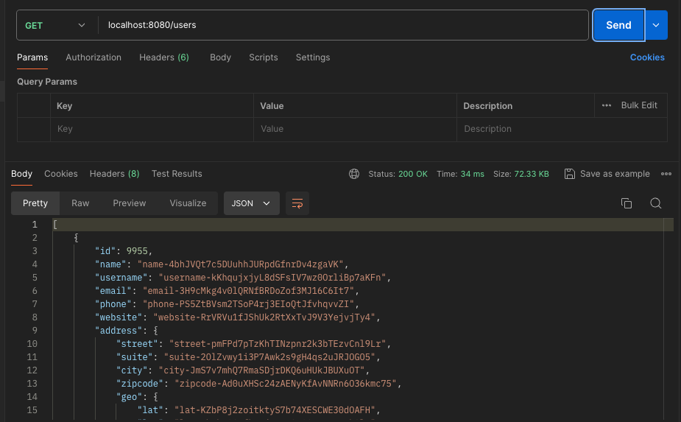The image size is (681, 422).
Task: Click the "id": 9955 line
Action: coord(124,251)
